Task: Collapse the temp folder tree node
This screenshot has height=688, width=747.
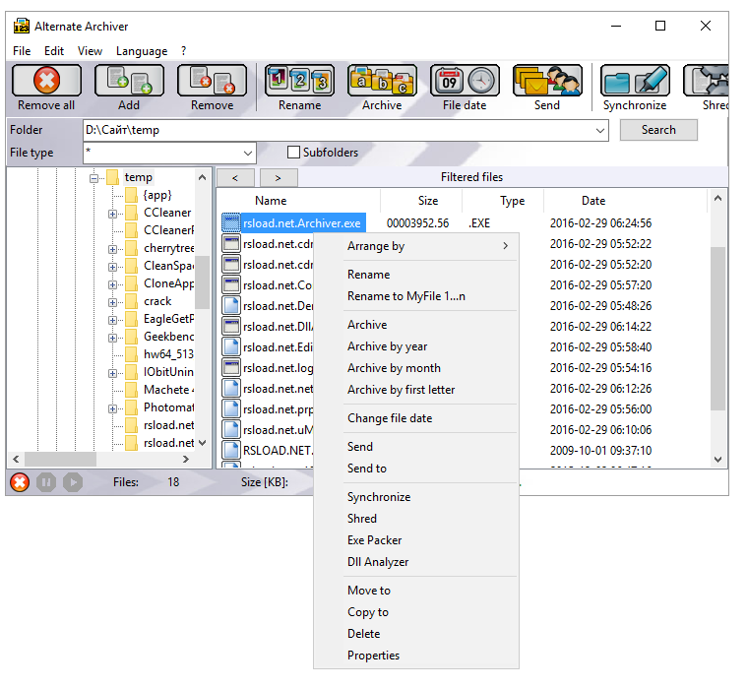Action: [x=93, y=179]
